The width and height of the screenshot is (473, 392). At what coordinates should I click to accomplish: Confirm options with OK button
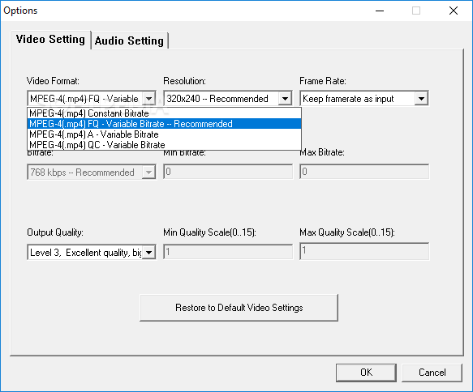click(x=366, y=373)
